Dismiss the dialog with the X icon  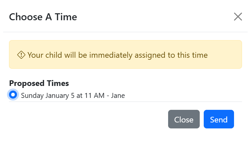point(238,17)
